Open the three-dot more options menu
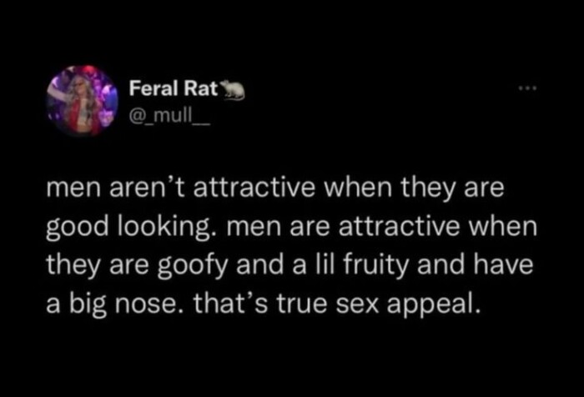This screenshot has height=397, width=584. [x=525, y=87]
